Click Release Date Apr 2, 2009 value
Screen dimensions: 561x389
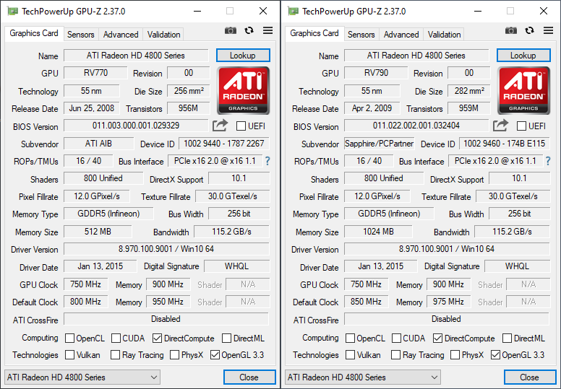[372, 108]
